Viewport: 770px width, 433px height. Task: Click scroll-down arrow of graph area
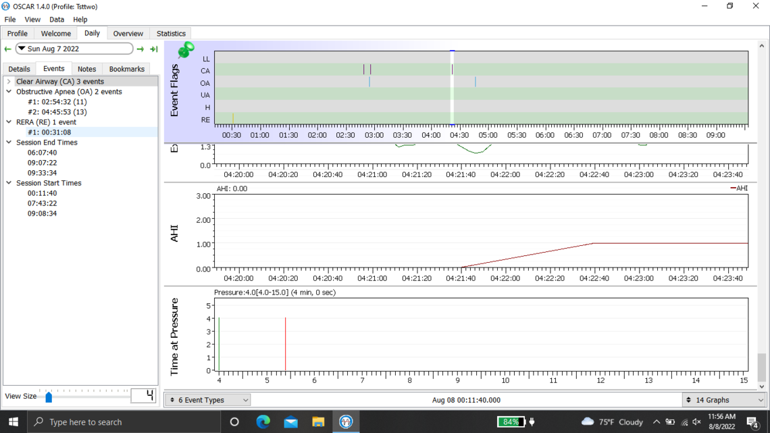(x=762, y=387)
